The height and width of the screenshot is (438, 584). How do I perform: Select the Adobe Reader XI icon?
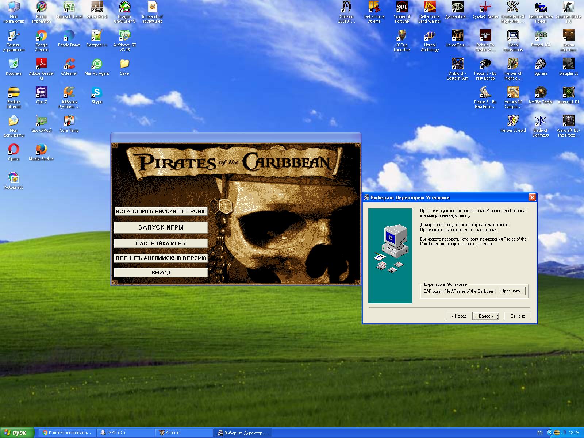point(41,69)
